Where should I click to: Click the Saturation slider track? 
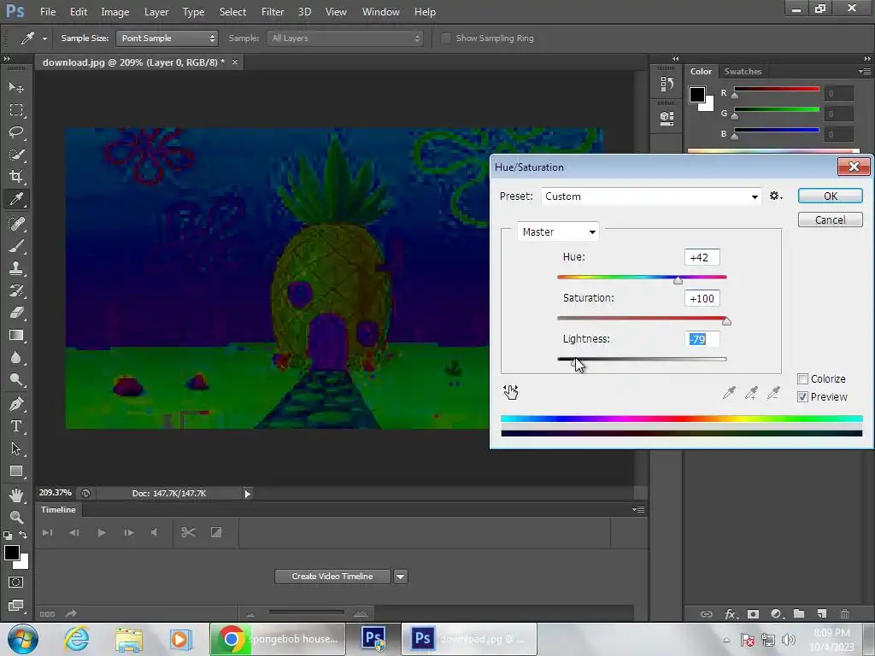click(x=642, y=318)
